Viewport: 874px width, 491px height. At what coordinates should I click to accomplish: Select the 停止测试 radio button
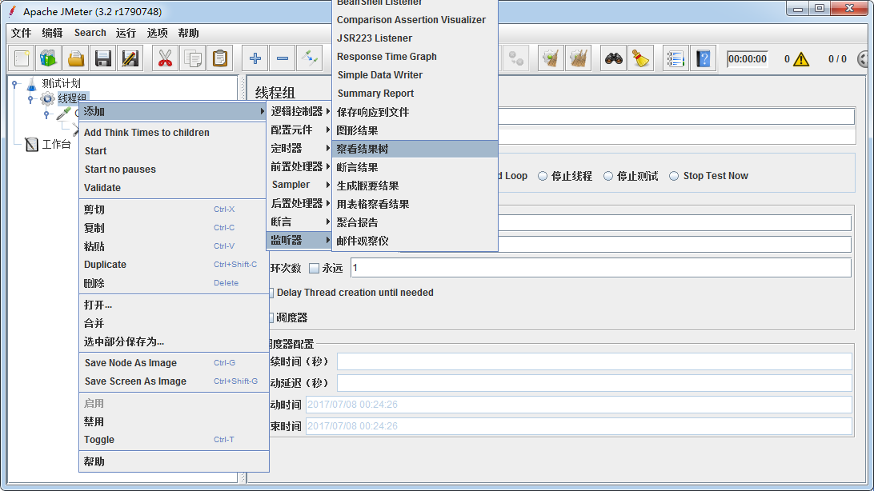[x=608, y=176]
